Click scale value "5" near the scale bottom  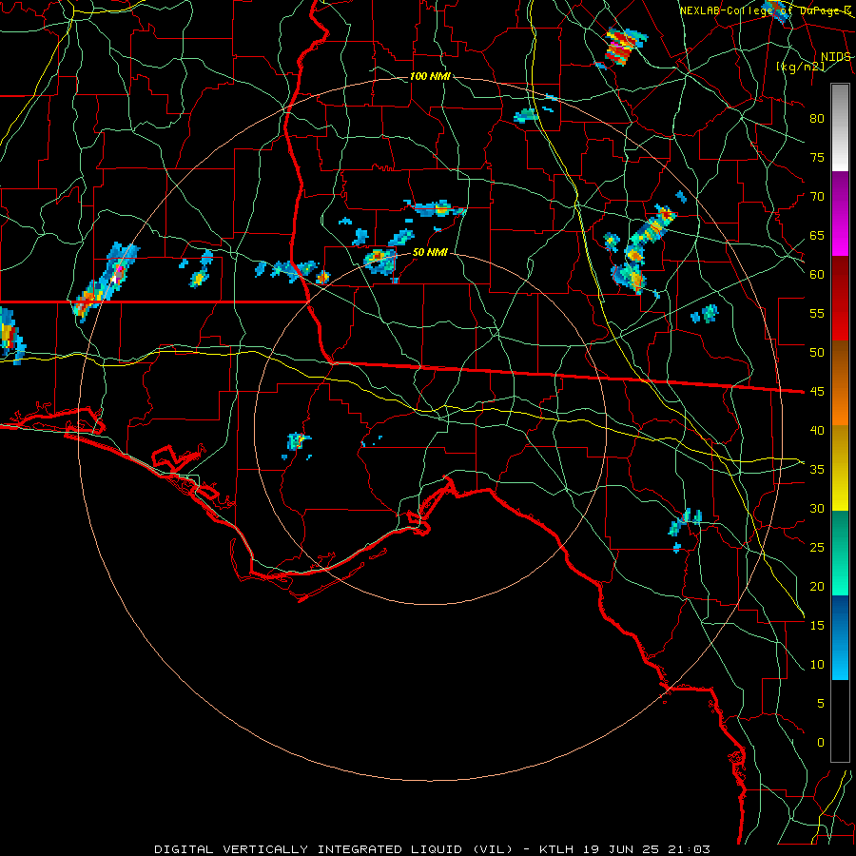coord(821,704)
